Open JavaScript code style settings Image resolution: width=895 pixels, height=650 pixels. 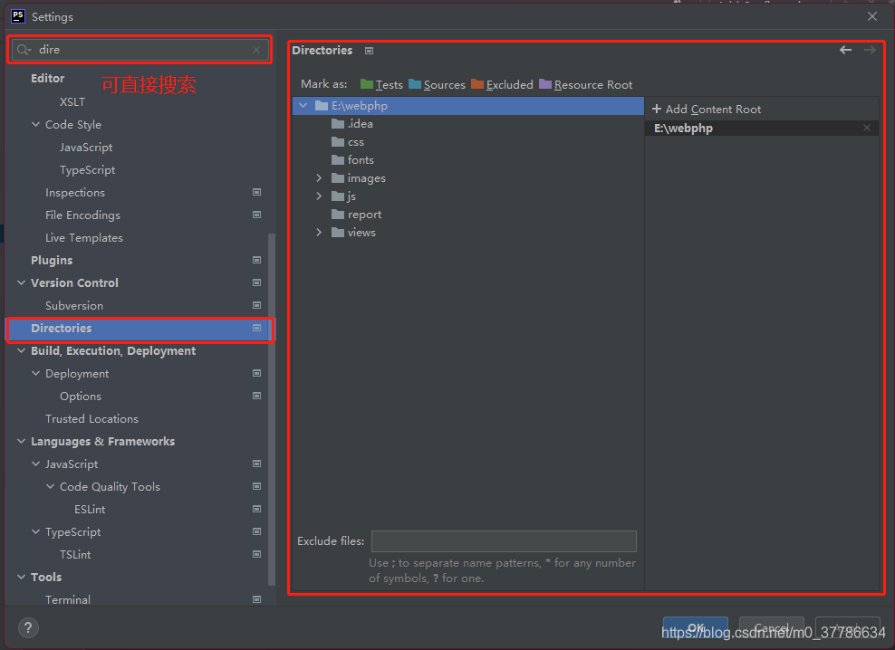coord(86,148)
